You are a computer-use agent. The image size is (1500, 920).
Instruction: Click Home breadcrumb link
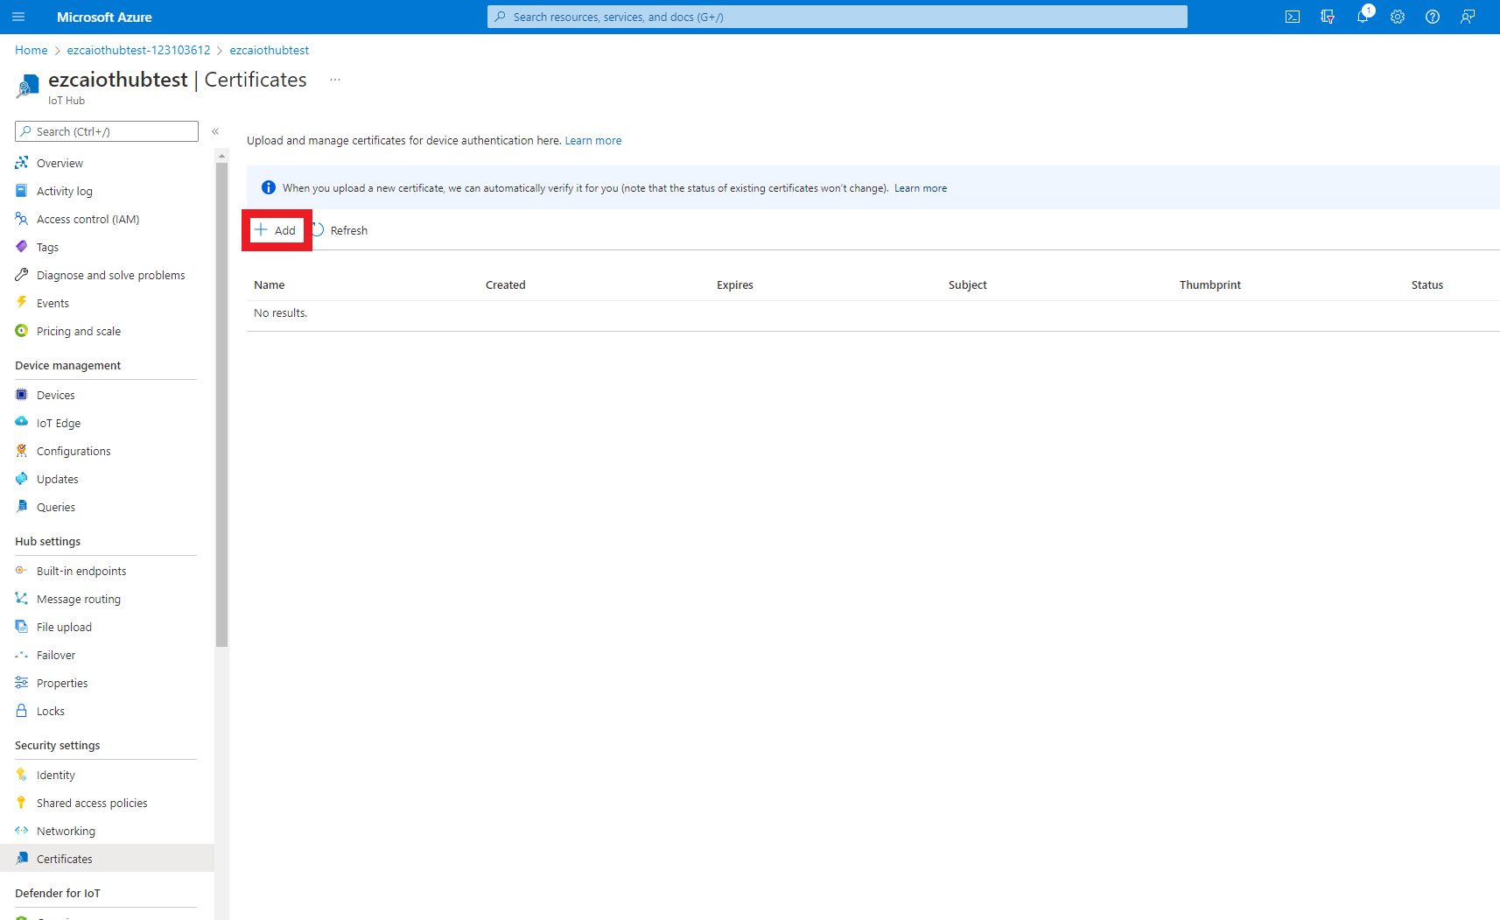pos(32,50)
